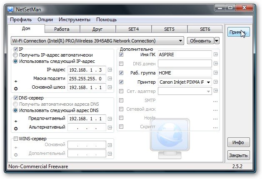Viewport: 262px width, 179px height.
Task: Click the arrow icon beside the Основной шлюз field
Action: click(x=110, y=87)
